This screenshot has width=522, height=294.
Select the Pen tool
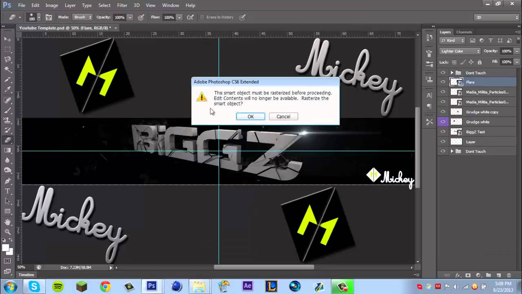[7, 181]
